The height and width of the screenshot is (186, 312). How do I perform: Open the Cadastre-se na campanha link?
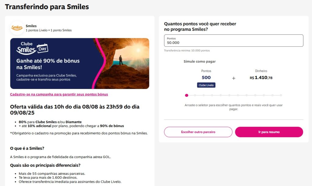click(59, 94)
